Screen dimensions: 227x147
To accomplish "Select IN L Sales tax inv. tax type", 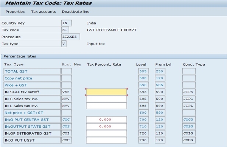I will [32, 106].
